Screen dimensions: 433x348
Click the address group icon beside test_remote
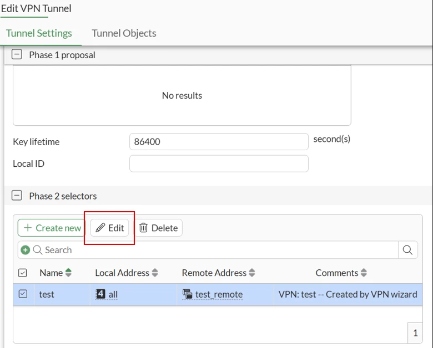(188, 294)
